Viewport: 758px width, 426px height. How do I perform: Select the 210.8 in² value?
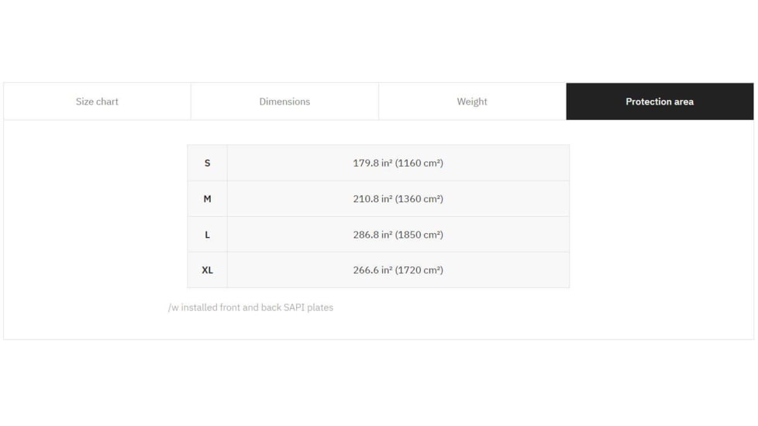(372, 199)
